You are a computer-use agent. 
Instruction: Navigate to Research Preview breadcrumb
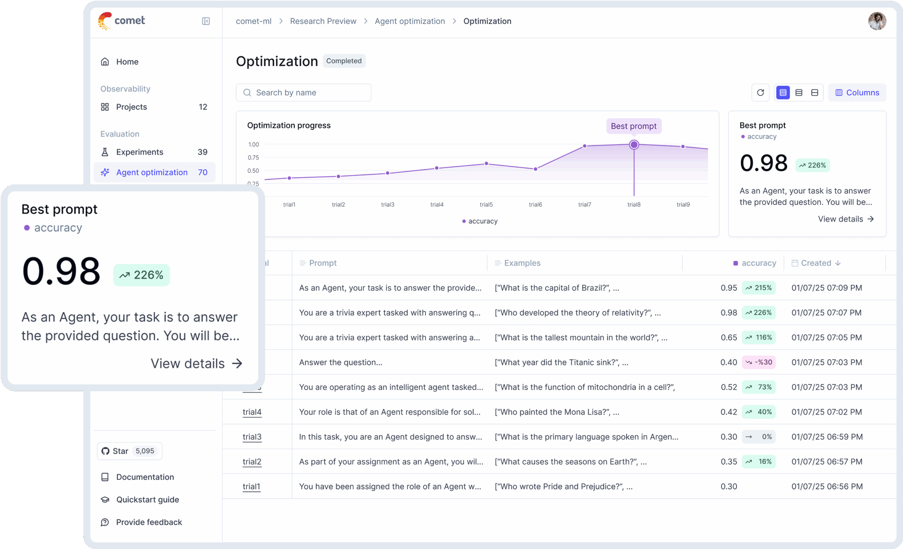[323, 21]
